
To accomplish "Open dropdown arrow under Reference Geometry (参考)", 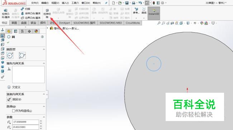I will [x=136, y=18].
